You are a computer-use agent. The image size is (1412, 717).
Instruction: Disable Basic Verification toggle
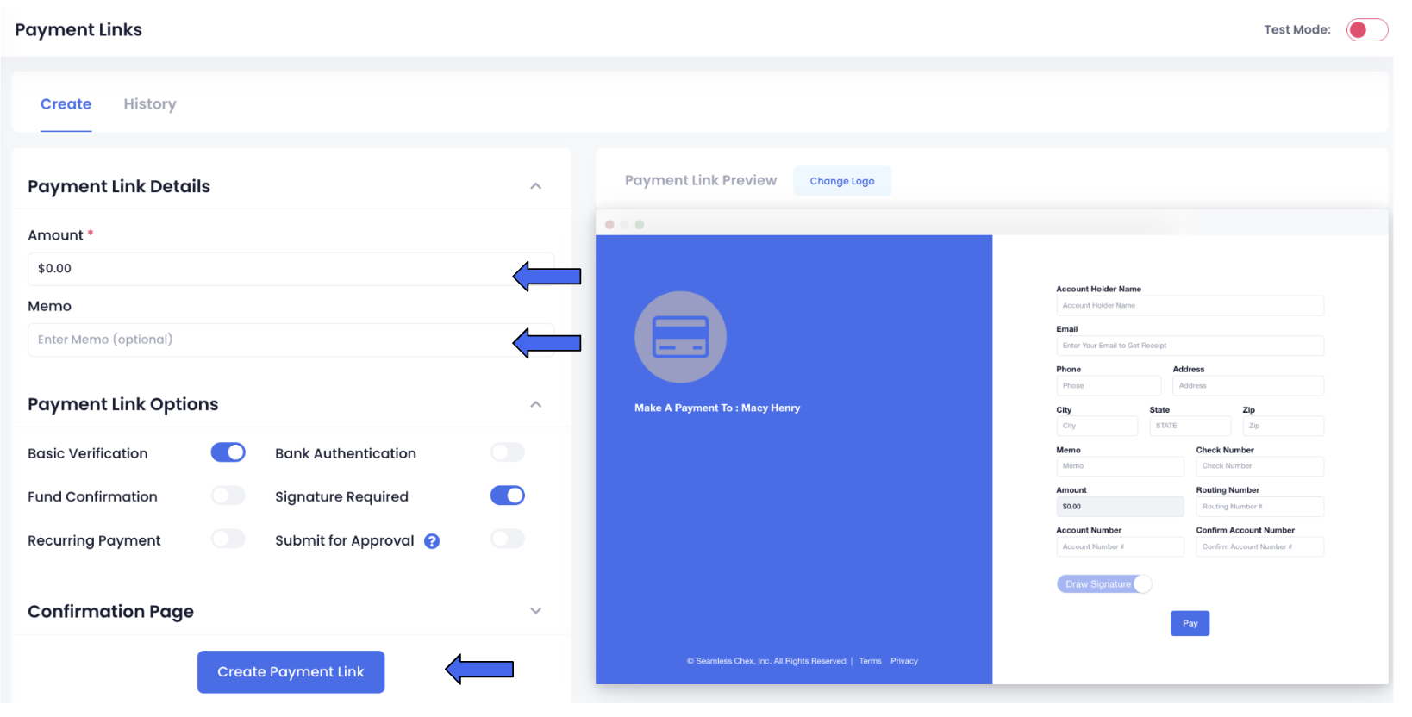pyautogui.click(x=228, y=452)
